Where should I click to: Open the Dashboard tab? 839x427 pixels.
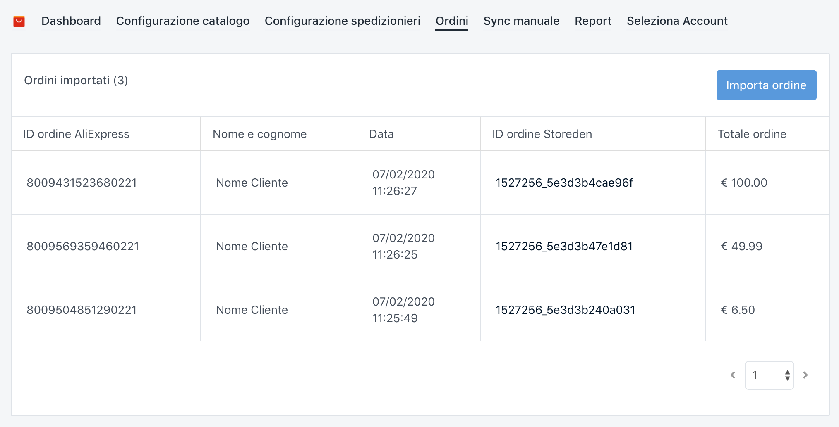pyautogui.click(x=71, y=21)
